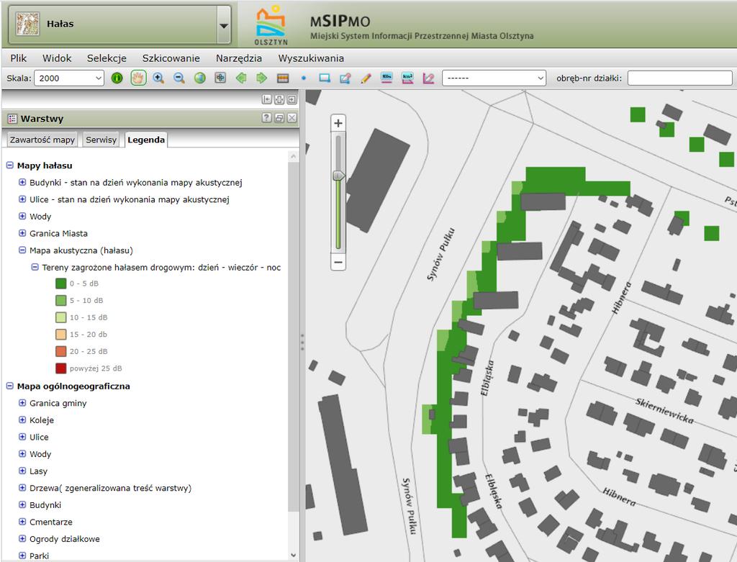Click the red 'powyżej 25 dB' swatch
The width and height of the screenshot is (737, 562).
click(61, 368)
